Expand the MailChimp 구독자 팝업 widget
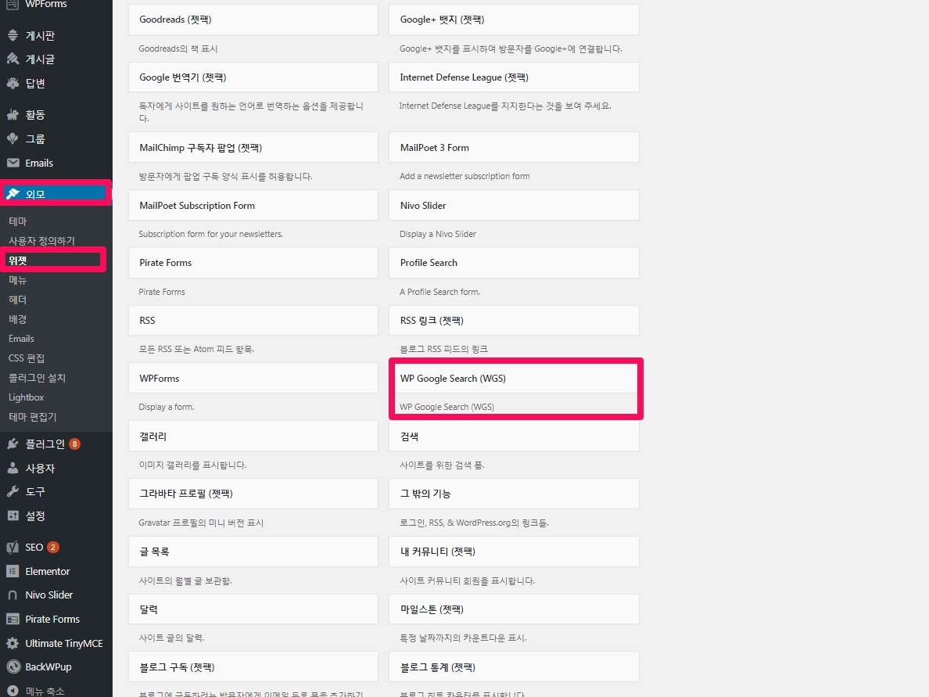This screenshot has width=929, height=697. pyautogui.click(x=253, y=148)
